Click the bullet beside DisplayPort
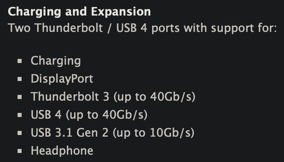Image resolution: width=284 pixels, height=162 pixels. [x=20, y=79]
